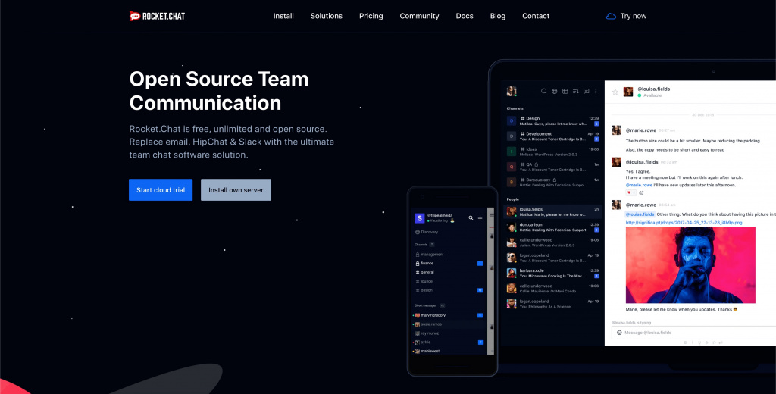Click the emoji icon in the message box
This screenshot has width=776, height=394.
click(619, 333)
